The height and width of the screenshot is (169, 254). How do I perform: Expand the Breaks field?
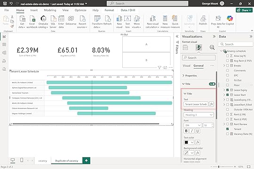(x=224, y=66)
